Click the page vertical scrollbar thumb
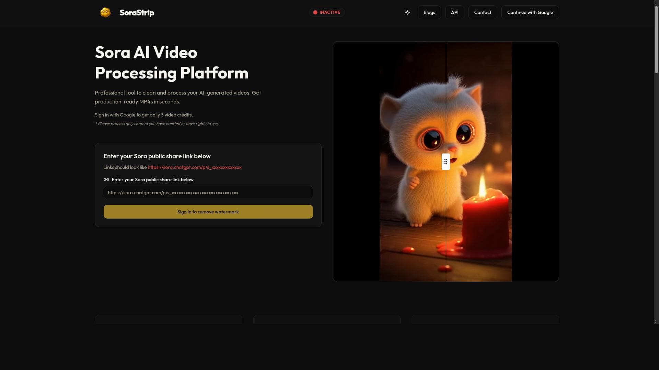 point(656,39)
